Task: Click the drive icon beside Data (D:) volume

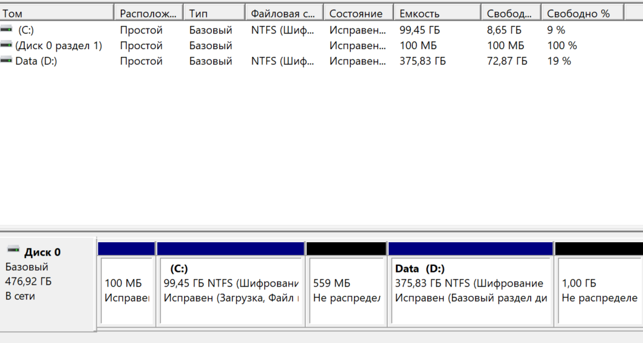Action: tap(6, 61)
